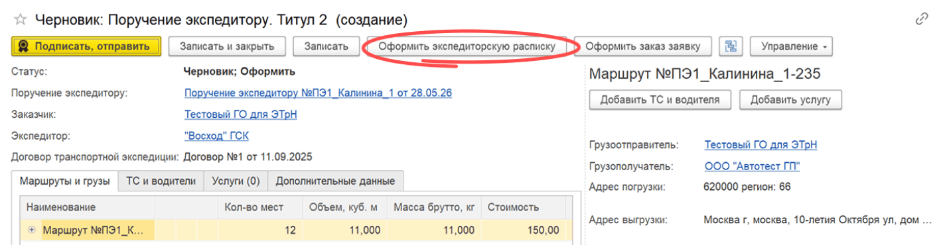Image resolution: width=941 pixels, height=245 pixels.
Task: Click Оформить экспедиторскую расписку
Action: pyautogui.click(x=467, y=46)
